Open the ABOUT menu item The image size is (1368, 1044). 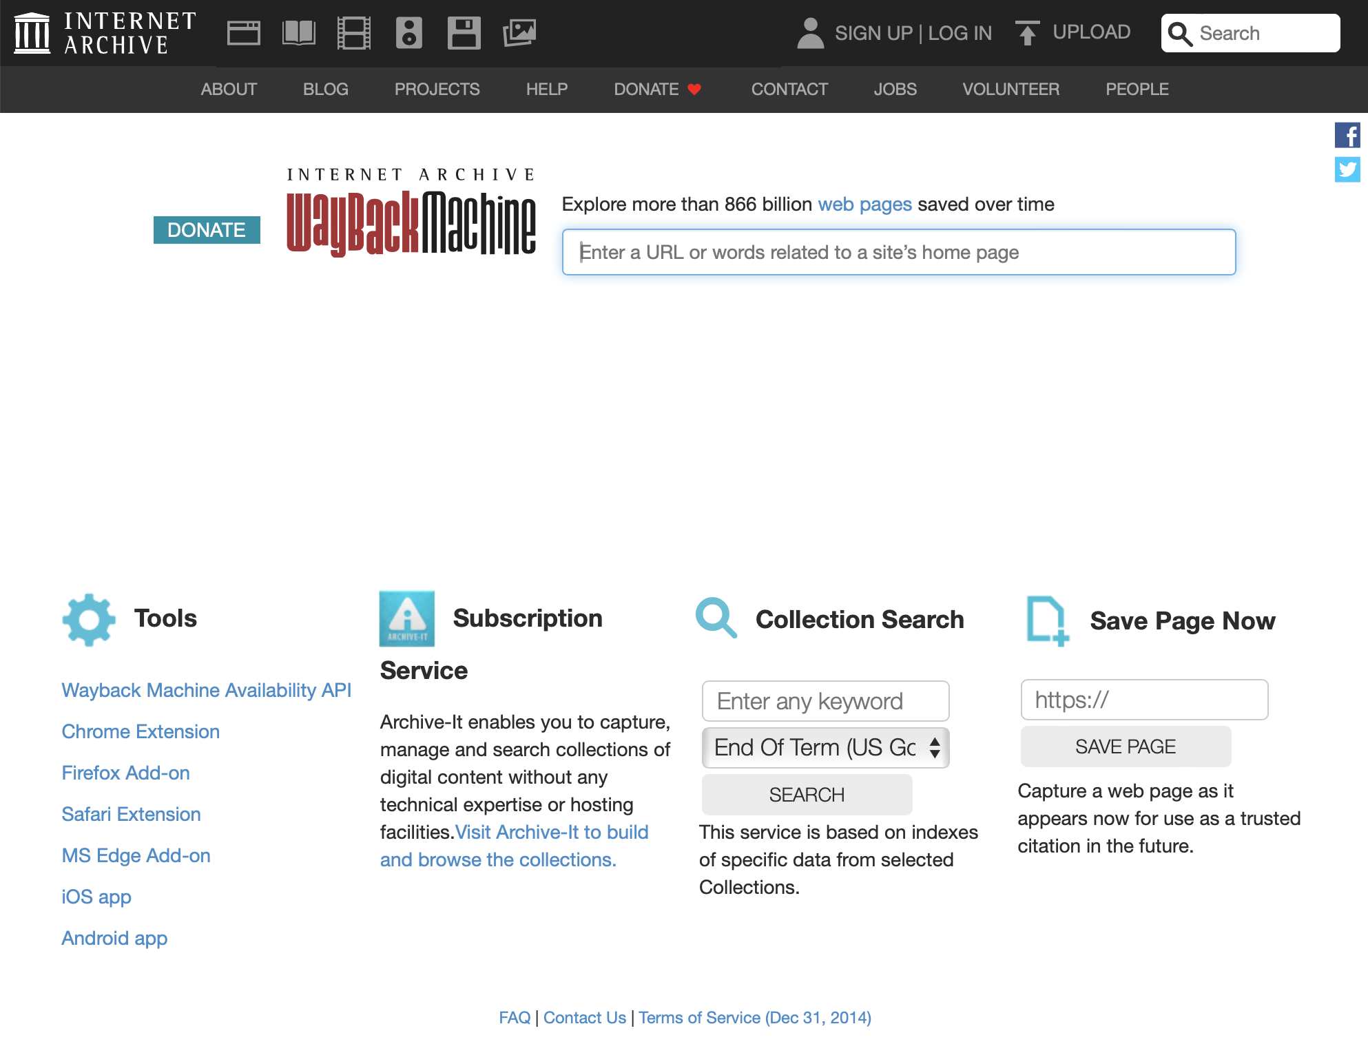(228, 89)
